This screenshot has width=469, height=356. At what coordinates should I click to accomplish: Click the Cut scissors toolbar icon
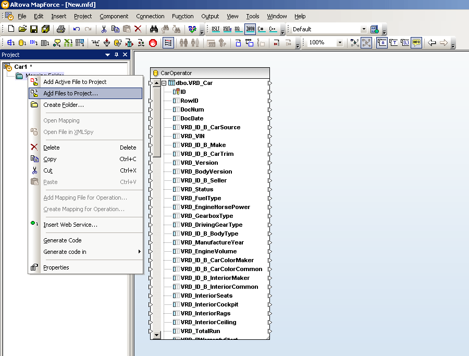104,29
